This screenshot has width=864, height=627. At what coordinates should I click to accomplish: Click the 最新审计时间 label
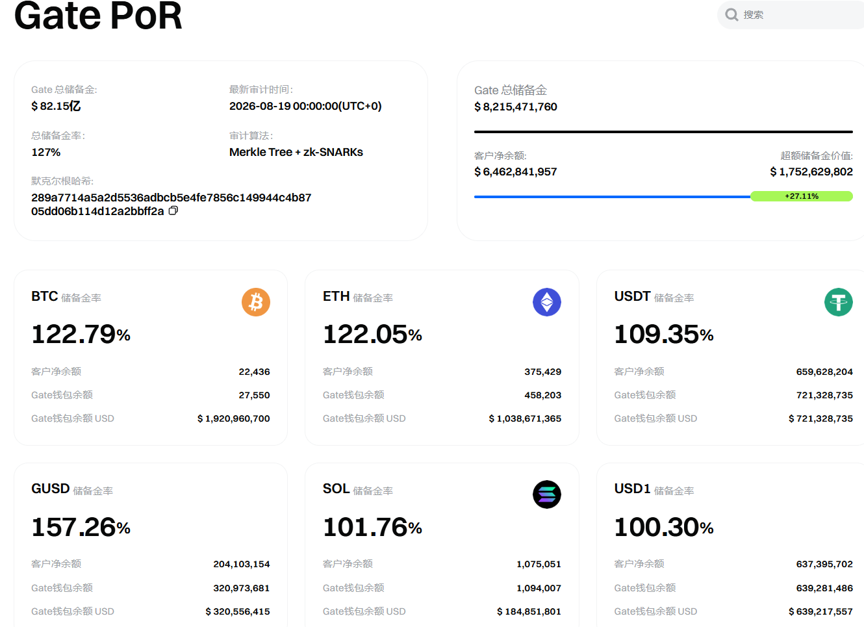[x=261, y=90]
